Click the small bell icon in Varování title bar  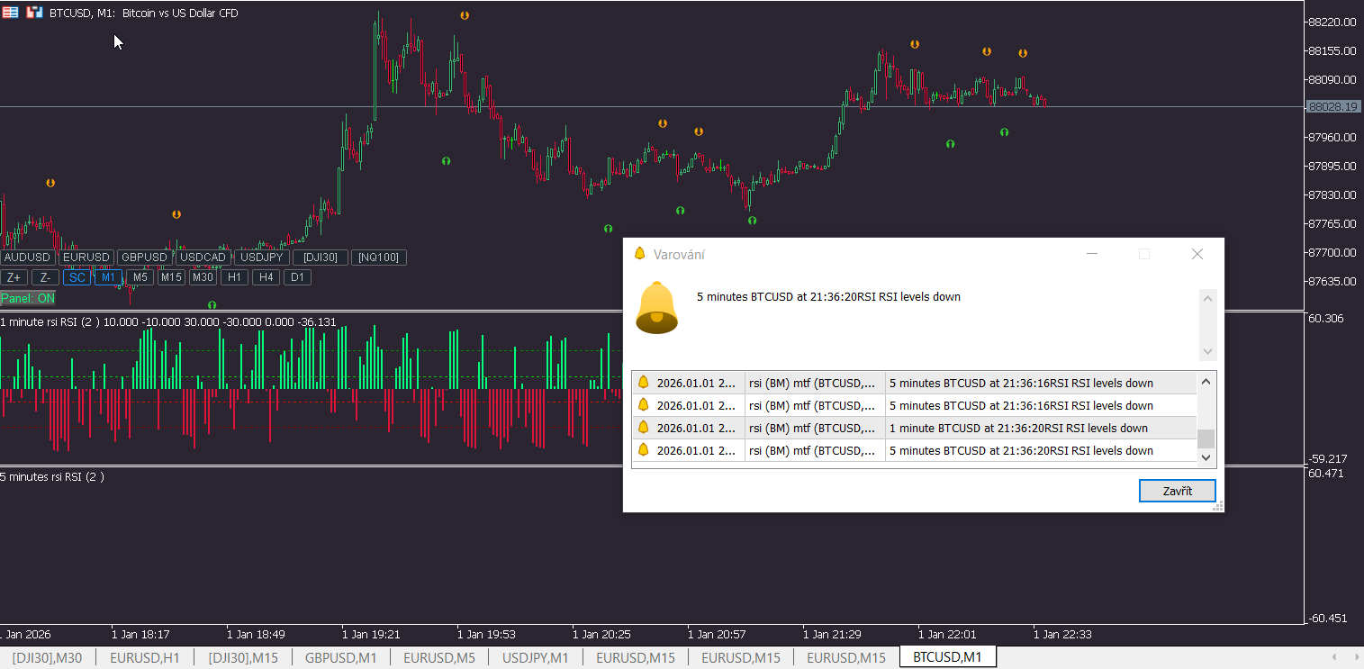pyautogui.click(x=640, y=253)
